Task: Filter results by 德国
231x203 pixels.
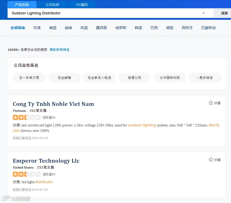Action: tap(170, 28)
